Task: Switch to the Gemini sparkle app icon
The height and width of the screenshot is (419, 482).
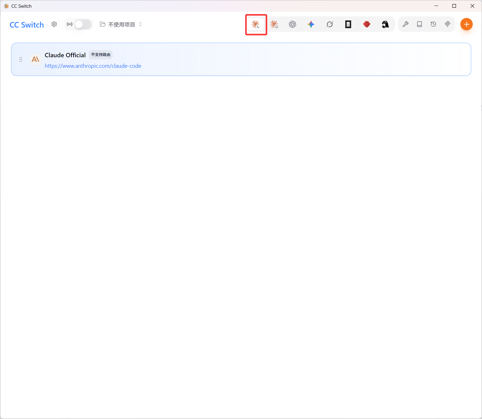Action: pos(311,24)
